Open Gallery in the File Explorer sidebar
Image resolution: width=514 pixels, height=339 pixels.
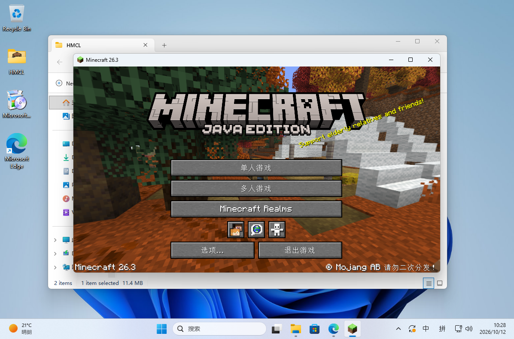(66, 115)
